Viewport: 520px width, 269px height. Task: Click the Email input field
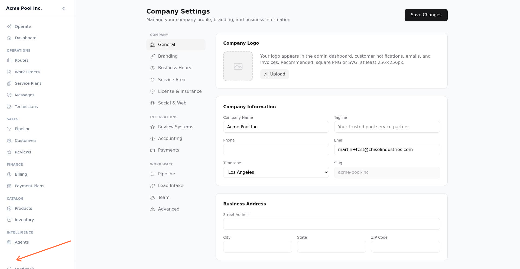pos(387,150)
